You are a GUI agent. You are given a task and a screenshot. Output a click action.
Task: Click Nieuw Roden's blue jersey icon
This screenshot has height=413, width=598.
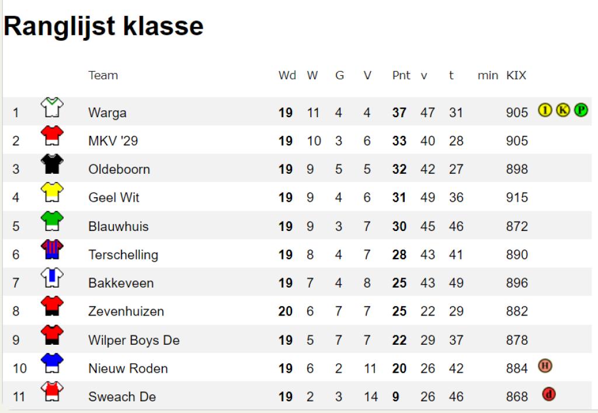point(52,363)
